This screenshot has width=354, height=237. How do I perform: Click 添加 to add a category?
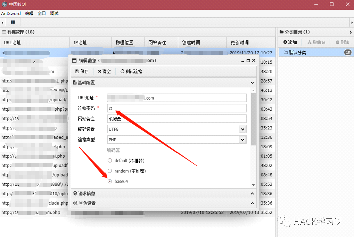[x=290, y=42]
